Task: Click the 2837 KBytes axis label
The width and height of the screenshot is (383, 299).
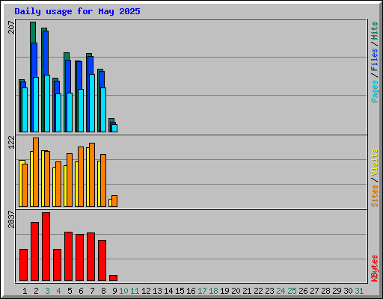Action: coord(11,220)
